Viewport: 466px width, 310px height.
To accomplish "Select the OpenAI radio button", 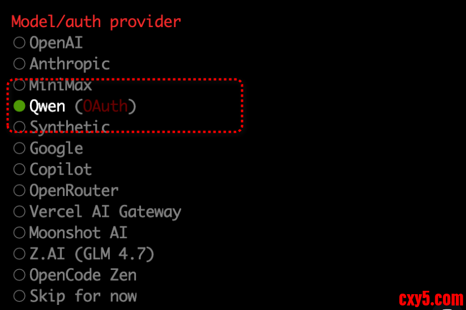I will (19, 42).
